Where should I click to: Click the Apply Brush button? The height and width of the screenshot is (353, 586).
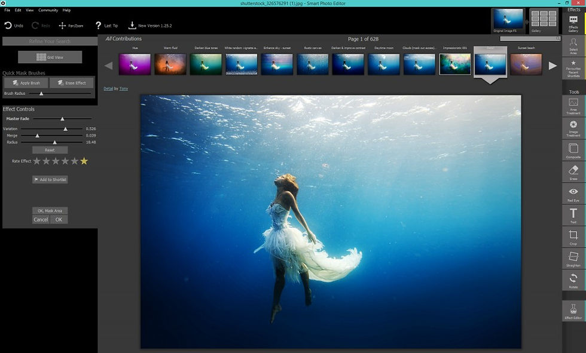[x=26, y=83]
